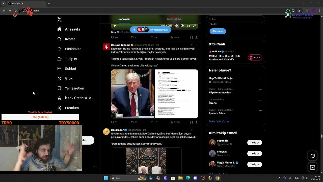Open Discord from the taskbar
This screenshot has height=182, width=323.
pyautogui.click(x=195, y=178)
